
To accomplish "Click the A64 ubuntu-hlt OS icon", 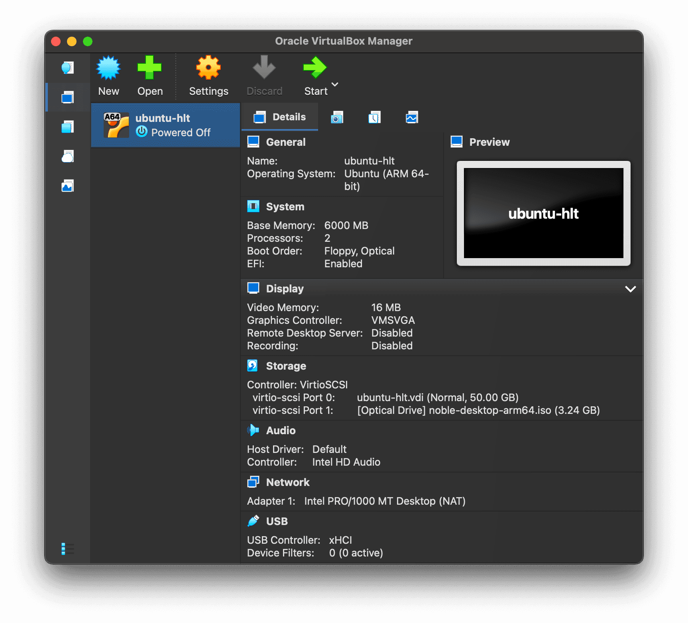I will click(x=116, y=125).
